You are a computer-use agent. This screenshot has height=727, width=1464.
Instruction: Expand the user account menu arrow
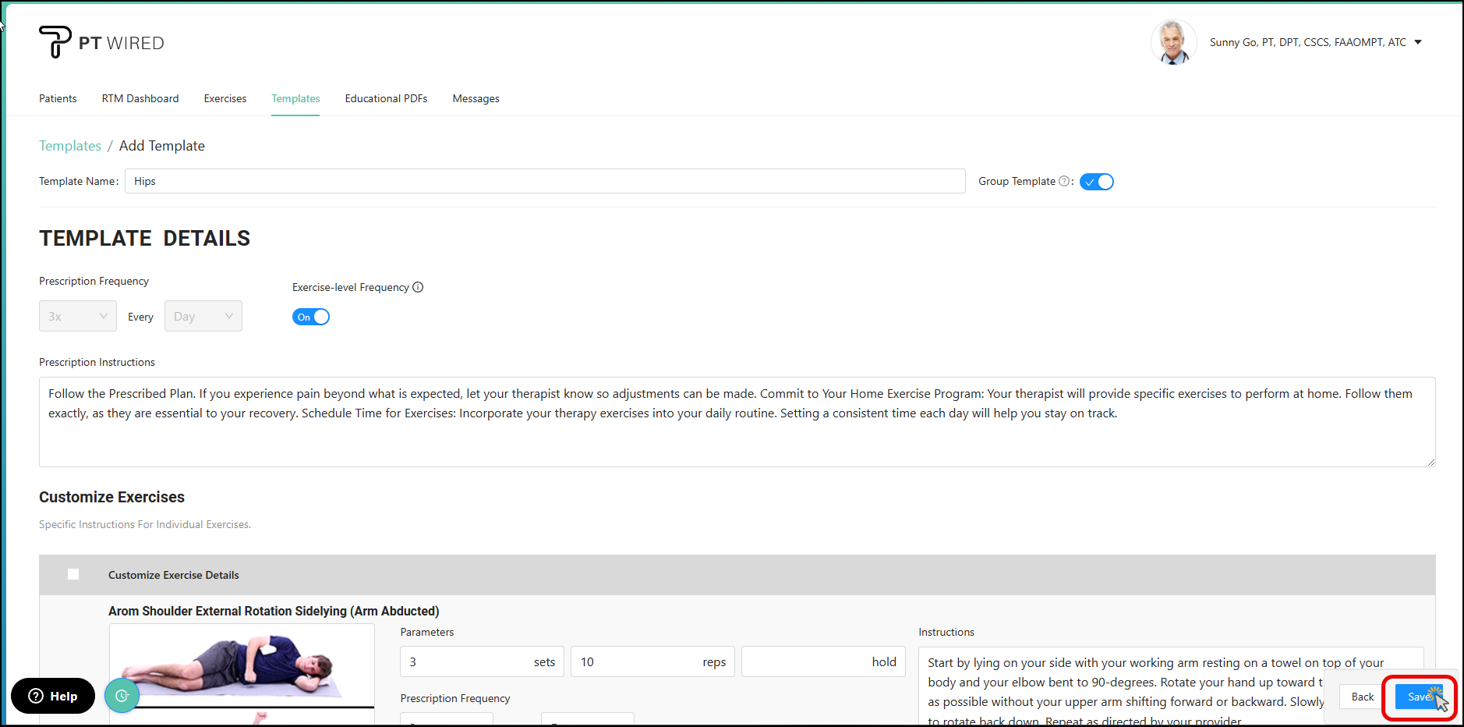coord(1418,42)
